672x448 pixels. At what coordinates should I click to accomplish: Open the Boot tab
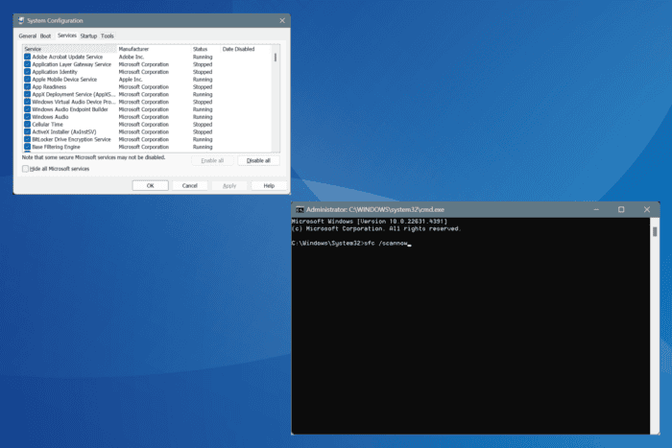pos(45,36)
